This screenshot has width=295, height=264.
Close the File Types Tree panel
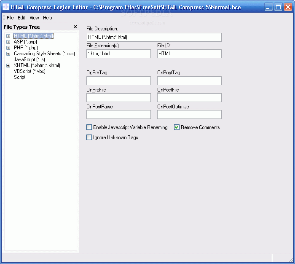(75, 27)
